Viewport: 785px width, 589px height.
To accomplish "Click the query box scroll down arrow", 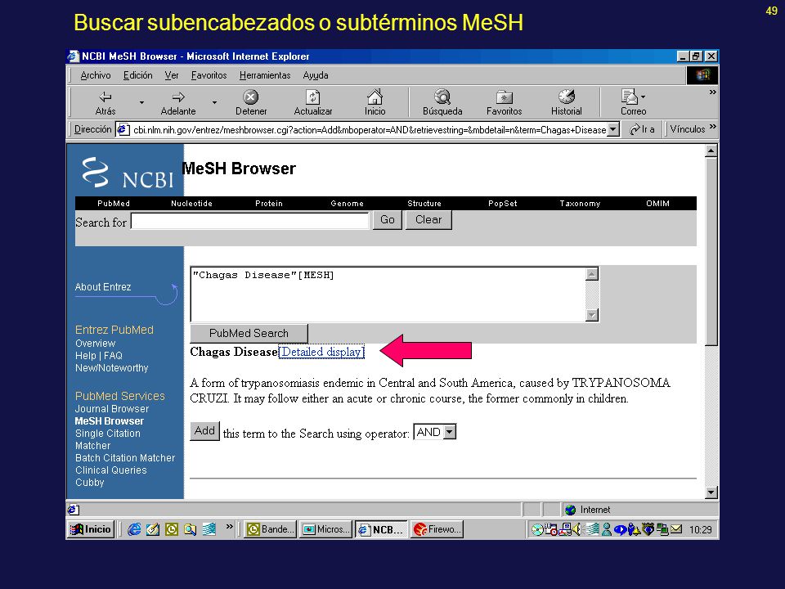I will pyautogui.click(x=592, y=314).
